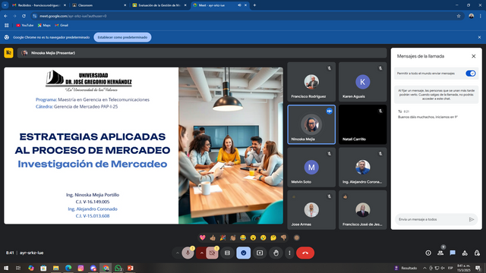Click the send message arrow icon
Viewport: 486px width, 273px height.
(x=472, y=219)
